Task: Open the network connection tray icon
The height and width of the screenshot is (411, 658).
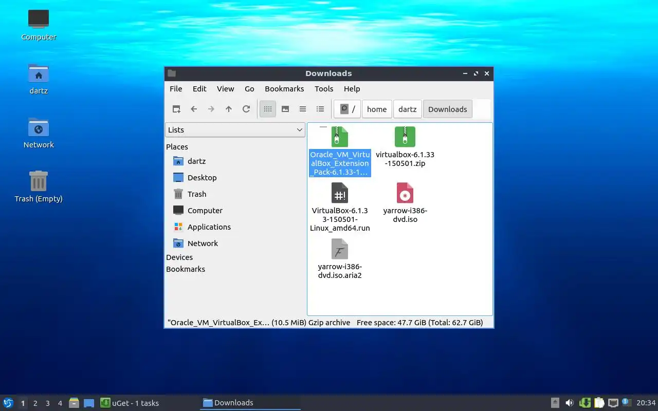Action: pos(613,403)
